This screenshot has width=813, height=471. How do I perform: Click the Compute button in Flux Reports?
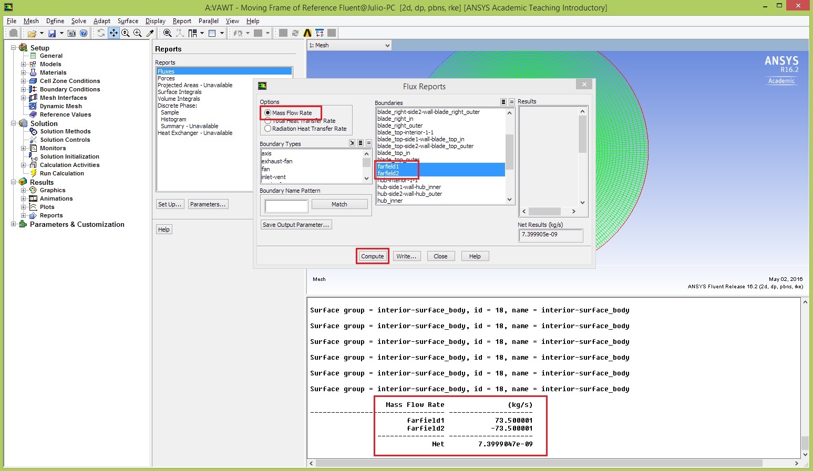[x=373, y=256]
